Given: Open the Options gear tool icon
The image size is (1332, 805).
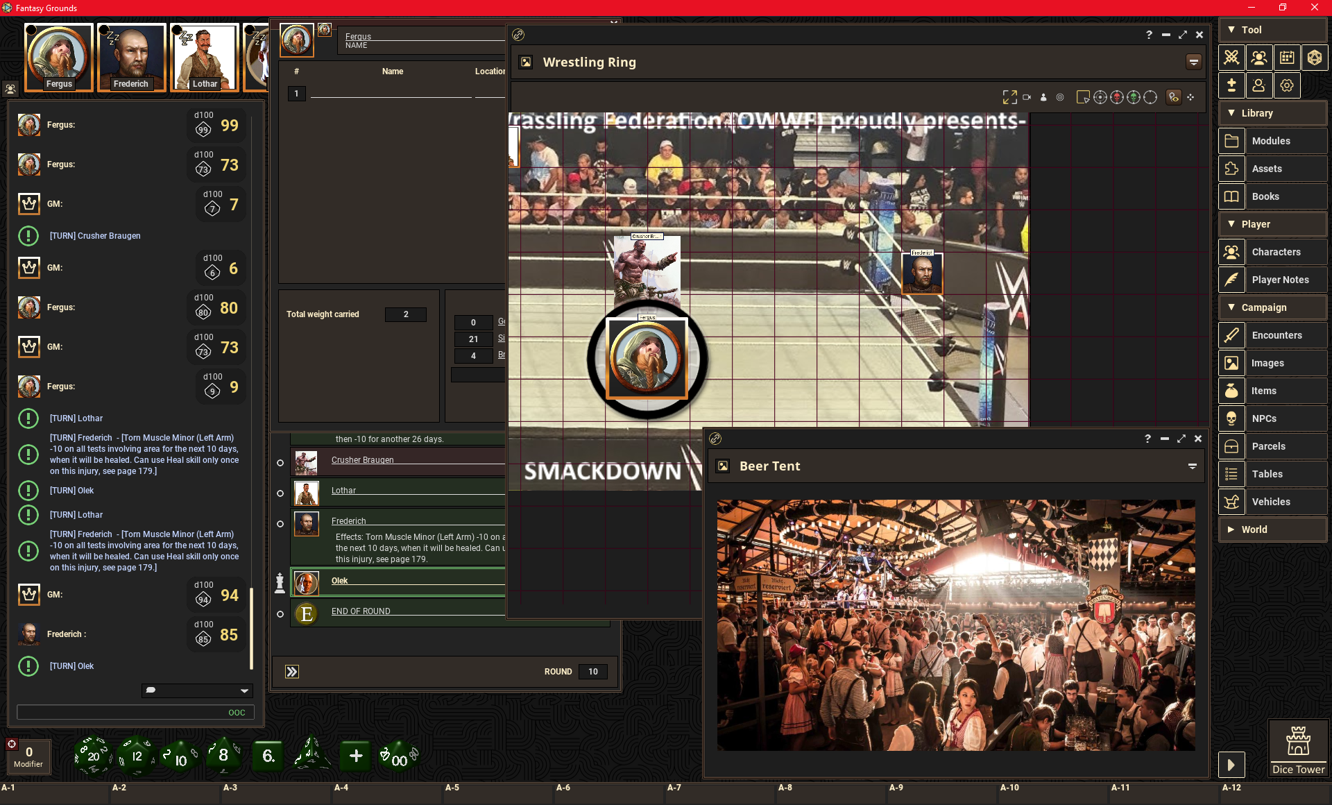Looking at the screenshot, I should [1287, 85].
